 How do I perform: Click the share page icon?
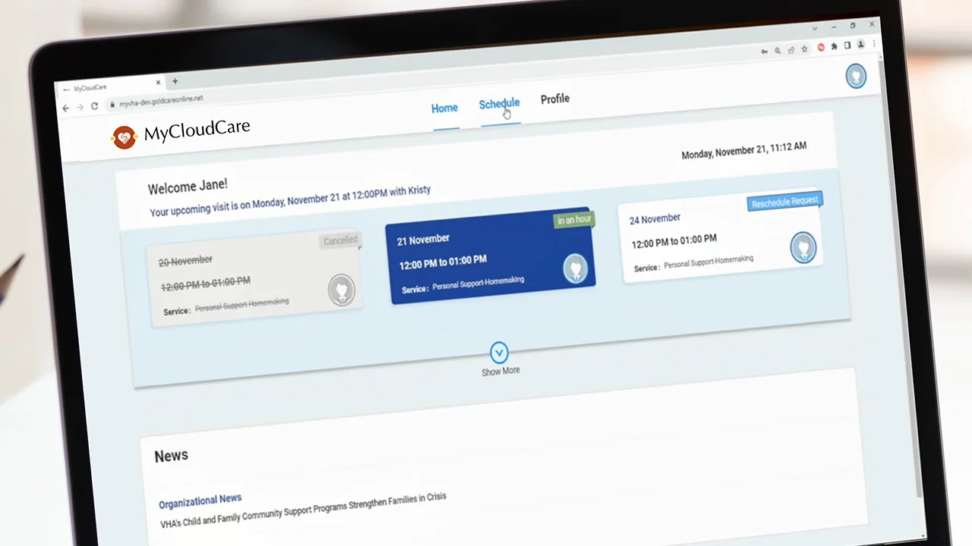[791, 50]
